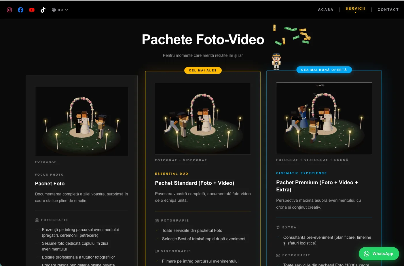404x266 pixels.
Task: Click the ESSENTIAL DUO label
Action: coord(172,174)
